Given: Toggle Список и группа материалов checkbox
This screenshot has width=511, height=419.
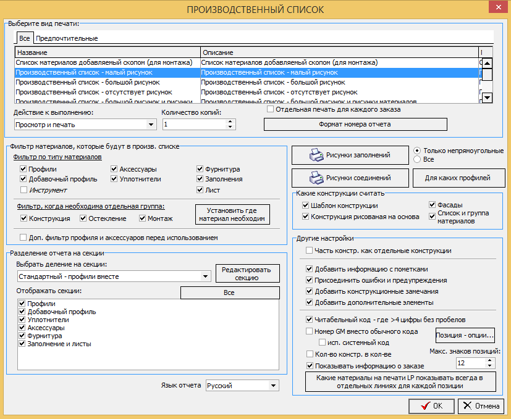Looking at the screenshot, I should coord(432,217).
